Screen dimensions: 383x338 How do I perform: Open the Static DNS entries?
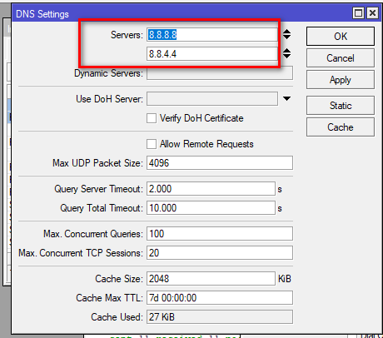tap(341, 106)
